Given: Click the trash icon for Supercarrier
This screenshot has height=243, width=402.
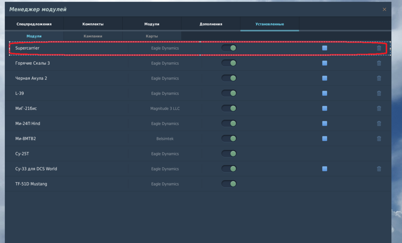Looking at the screenshot, I should (379, 48).
